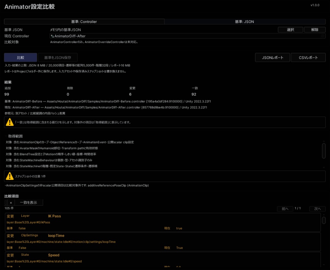Click the 一致 count value 92
This screenshot has height=270, width=330.
pos(194,94)
